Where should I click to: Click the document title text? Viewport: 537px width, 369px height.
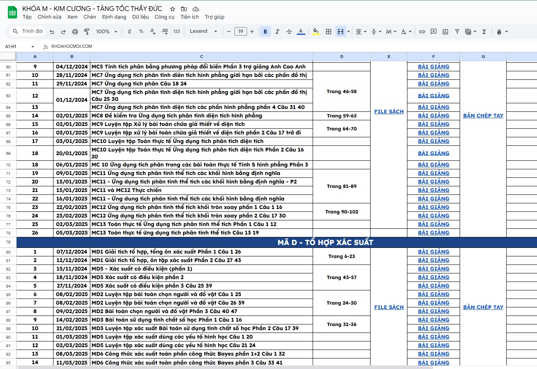[92, 9]
